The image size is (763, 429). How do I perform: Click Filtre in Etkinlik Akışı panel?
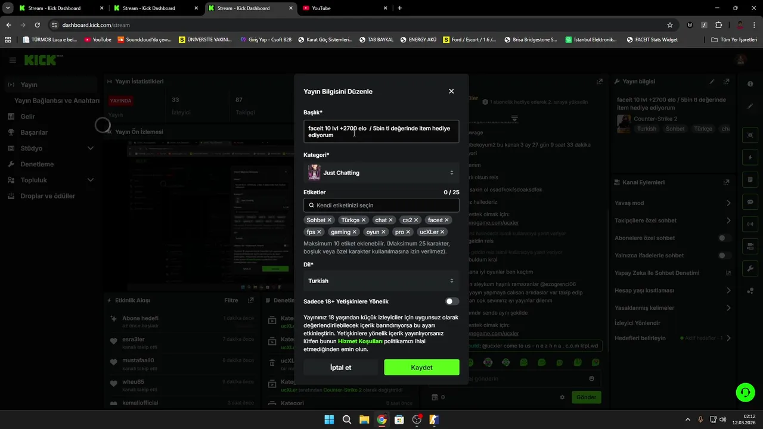[x=231, y=301]
